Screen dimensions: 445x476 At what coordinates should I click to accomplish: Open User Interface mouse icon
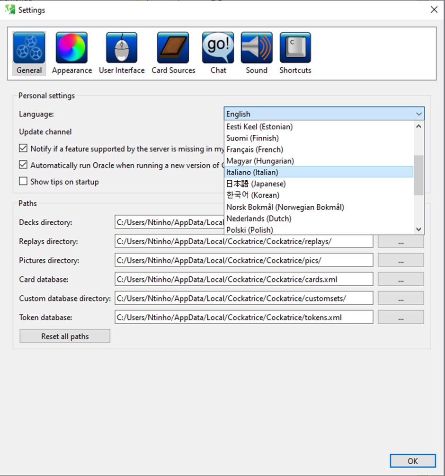pos(122,48)
